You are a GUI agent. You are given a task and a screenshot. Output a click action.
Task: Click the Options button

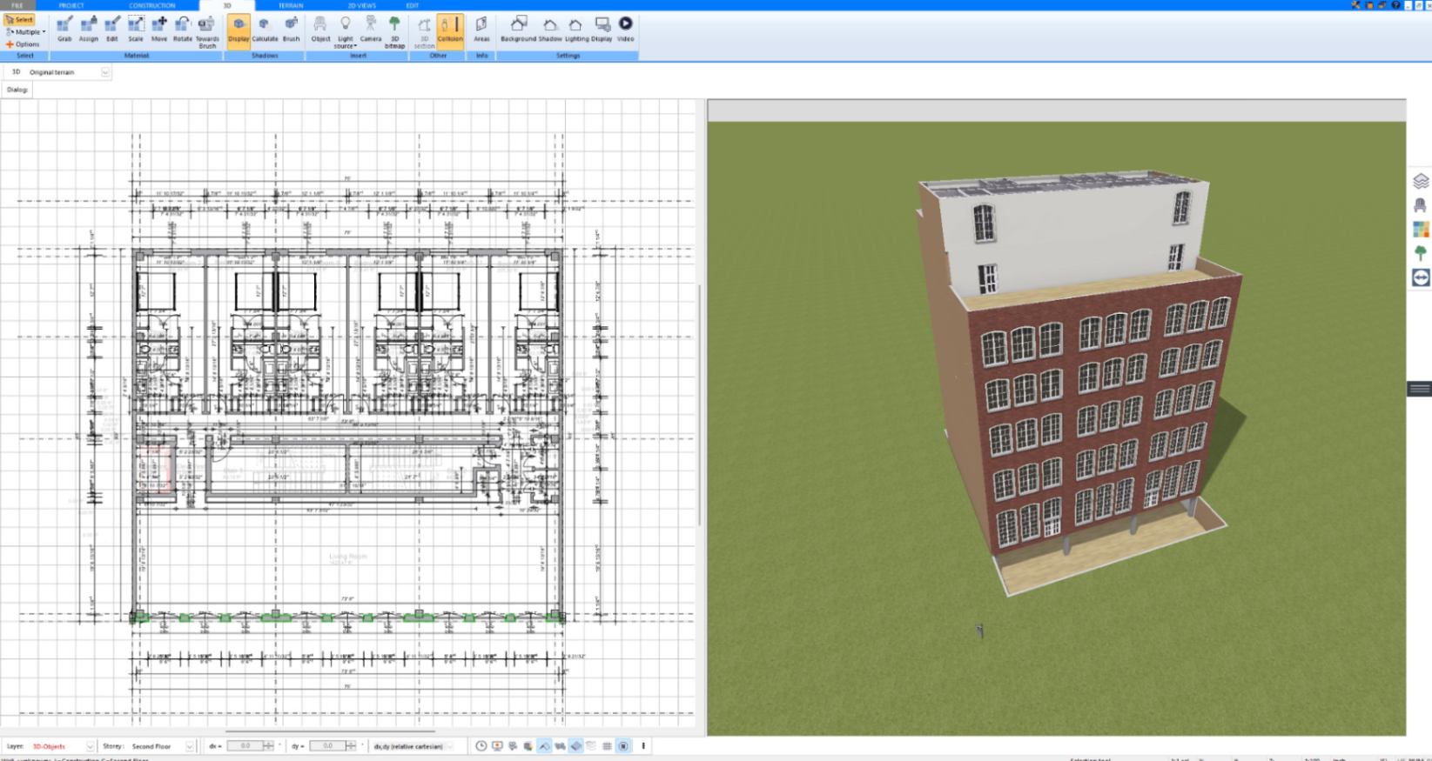coord(23,44)
